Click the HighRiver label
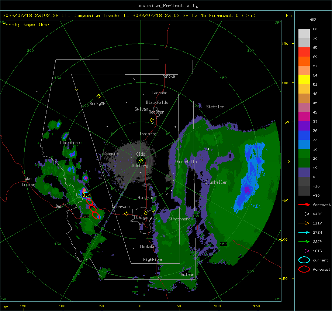332x311 pixels. [x=153, y=260]
